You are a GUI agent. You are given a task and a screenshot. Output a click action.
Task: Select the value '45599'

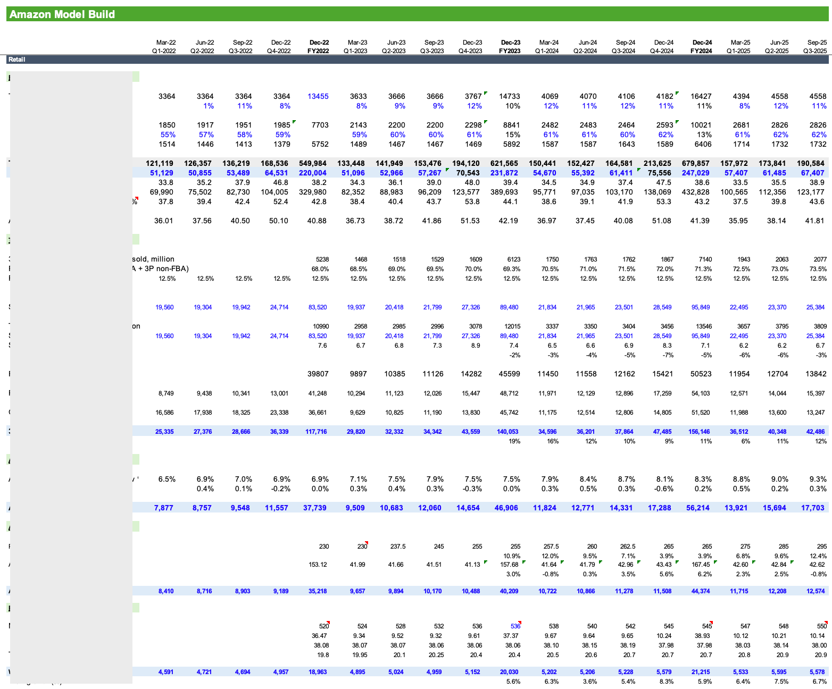coord(510,374)
